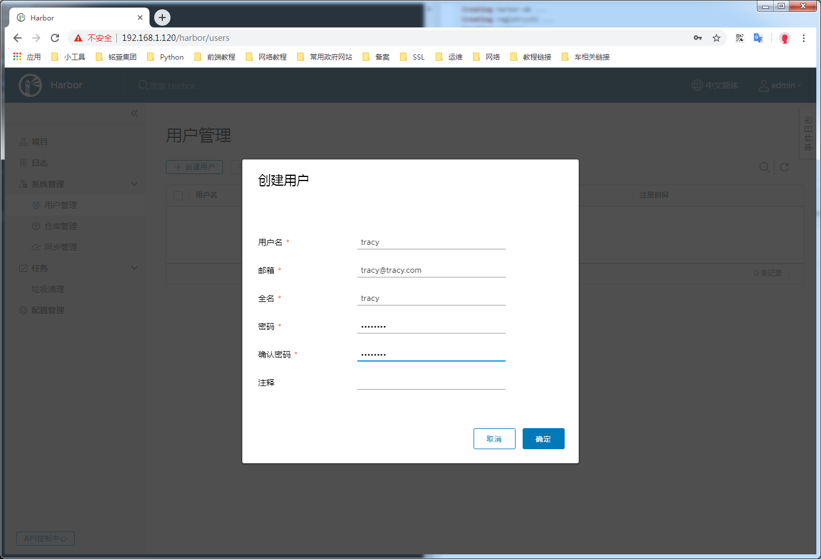The width and height of the screenshot is (821, 559).
Task: Open the 应用 apps shortcut
Action: (x=27, y=57)
